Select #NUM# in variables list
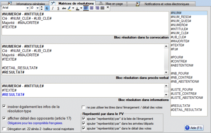Image resolution: width=211 pixels, height=133 pixels. click(x=189, y=13)
